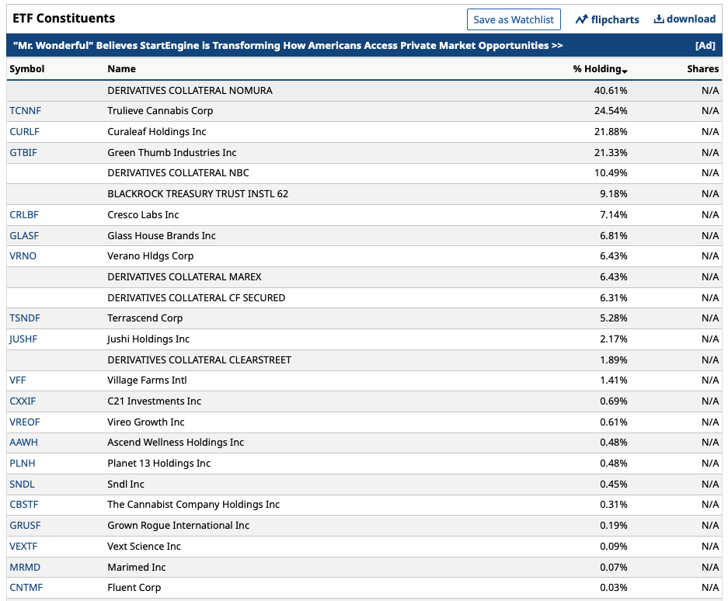The height and width of the screenshot is (601, 728).
Task: Sort by Name column header
Action: click(122, 68)
